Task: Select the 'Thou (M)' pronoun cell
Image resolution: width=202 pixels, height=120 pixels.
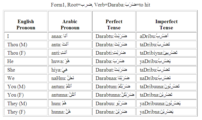Action: 26,45
